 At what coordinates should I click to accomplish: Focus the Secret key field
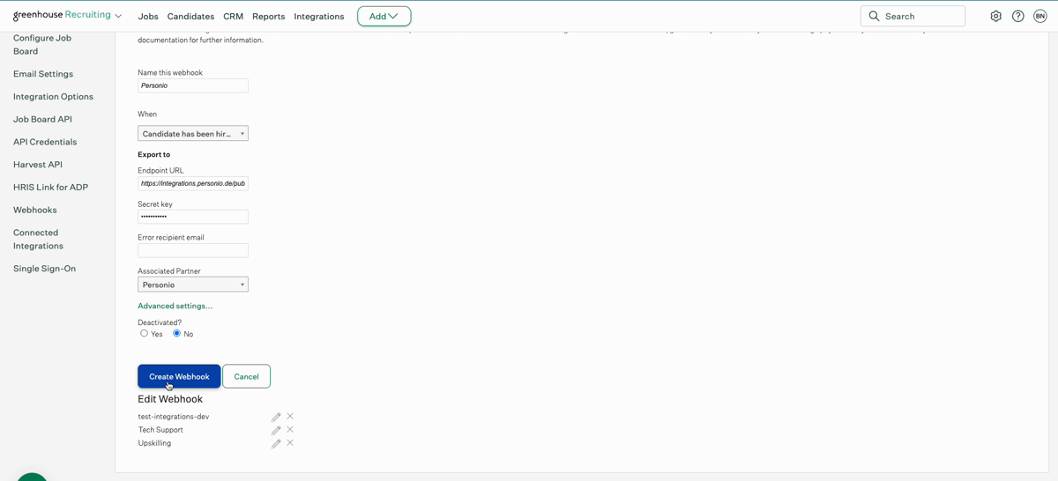coord(193,217)
